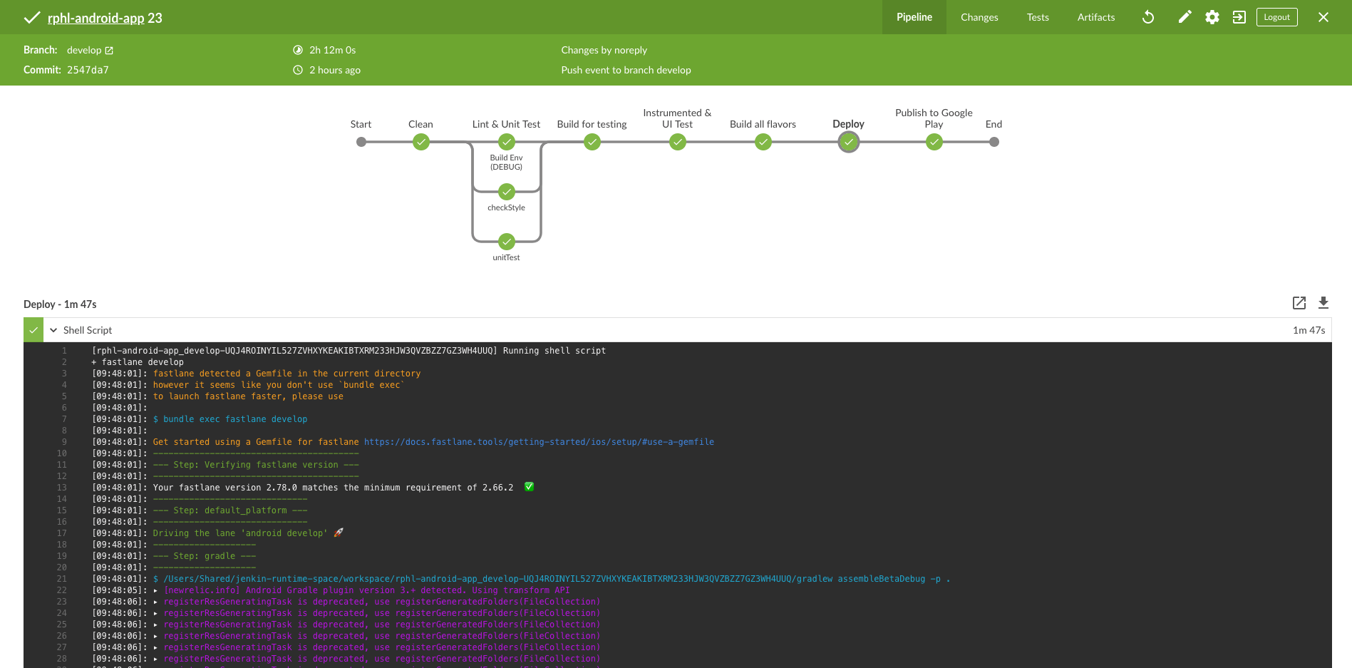
Task: Select the Build Env (DEBUG) stage node
Action: tap(506, 142)
